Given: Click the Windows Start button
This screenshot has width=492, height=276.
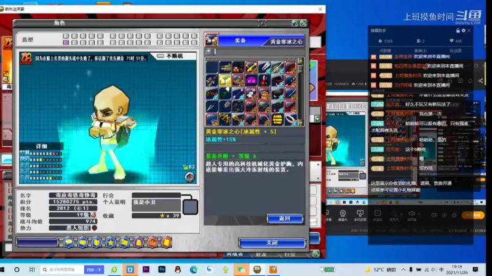Looking at the screenshot, I should [x=2, y=269].
